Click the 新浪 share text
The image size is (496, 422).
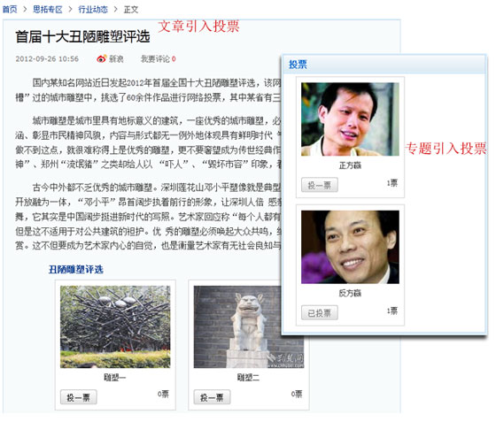(x=116, y=58)
